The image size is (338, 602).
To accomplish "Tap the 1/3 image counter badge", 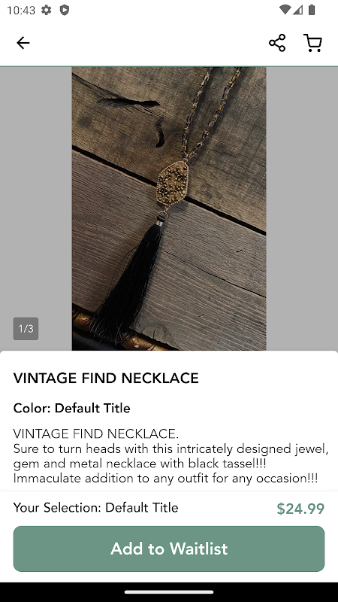I will click(x=26, y=329).
